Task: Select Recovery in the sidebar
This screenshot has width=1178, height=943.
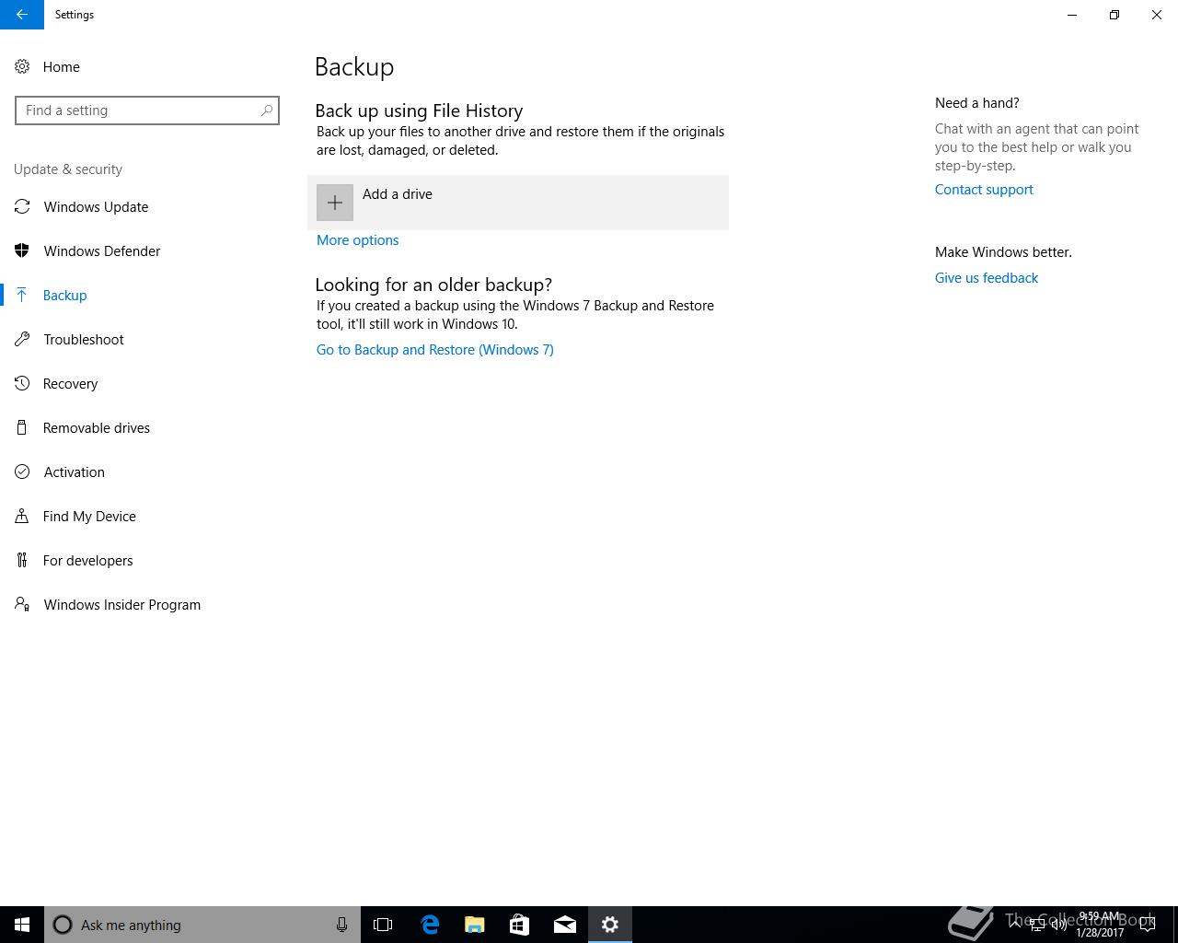Action: (70, 384)
